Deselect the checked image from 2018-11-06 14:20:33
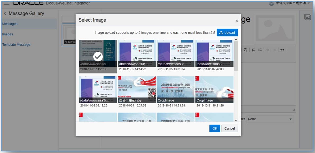 click(x=98, y=57)
